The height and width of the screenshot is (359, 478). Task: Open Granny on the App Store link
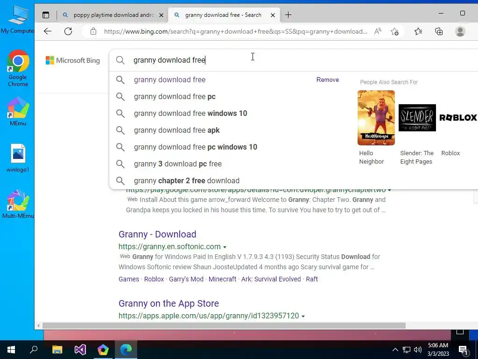coord(169,303)
